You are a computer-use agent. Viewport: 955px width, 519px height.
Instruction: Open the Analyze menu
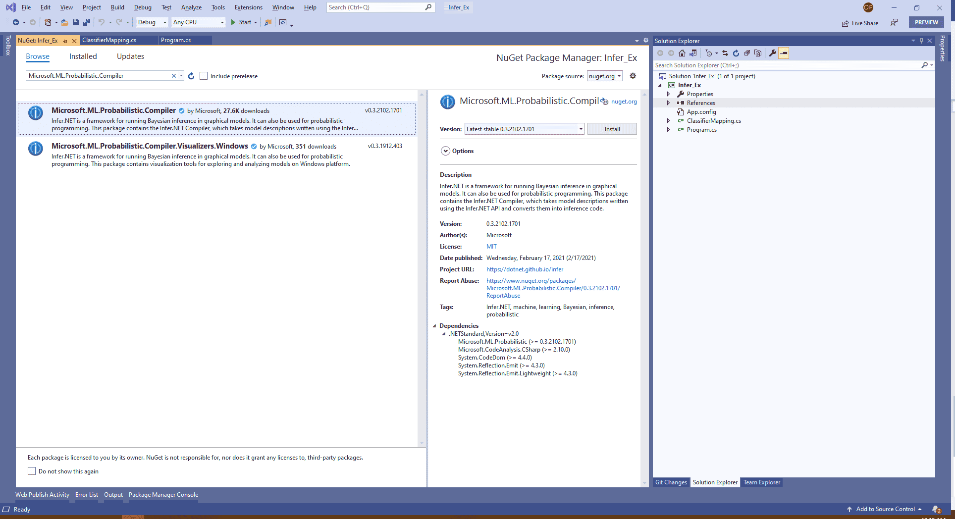[x=191, y=7]
